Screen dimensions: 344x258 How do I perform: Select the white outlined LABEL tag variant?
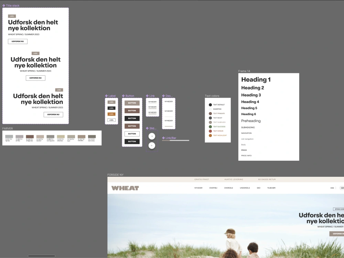pos(111,120)
